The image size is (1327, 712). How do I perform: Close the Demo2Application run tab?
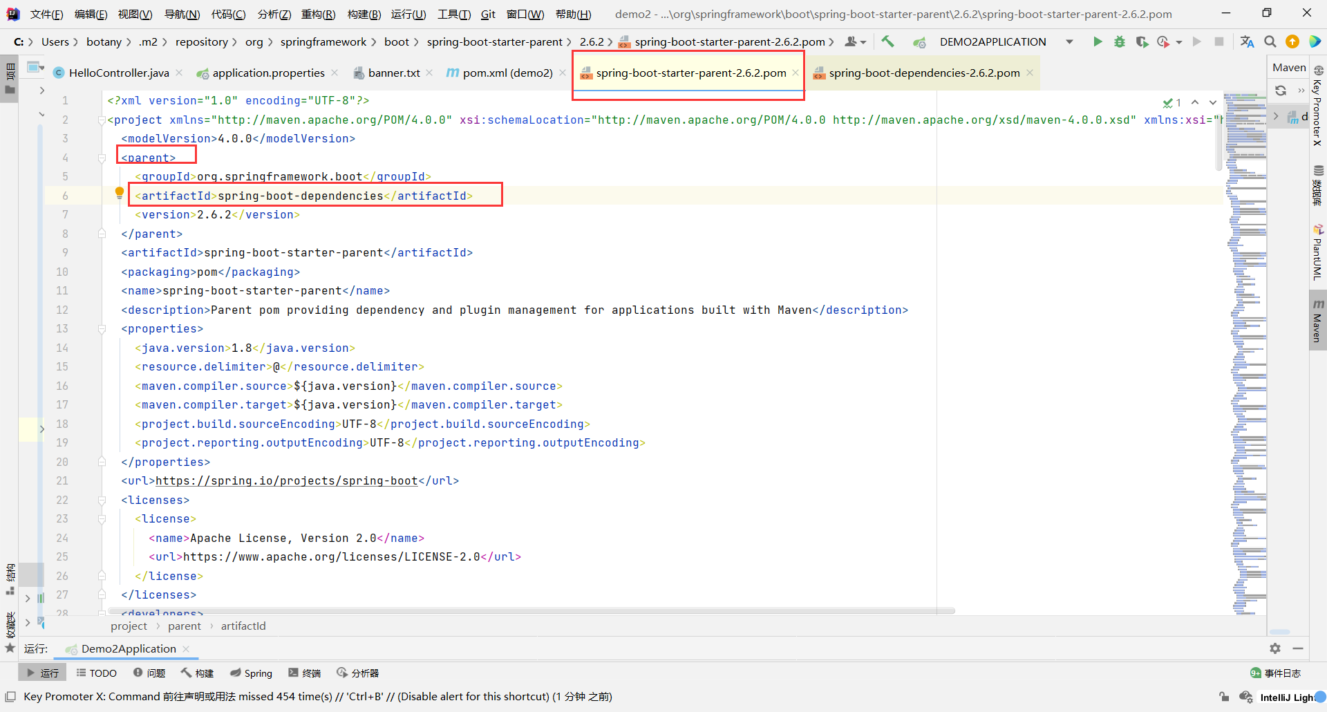coord(185,648)
